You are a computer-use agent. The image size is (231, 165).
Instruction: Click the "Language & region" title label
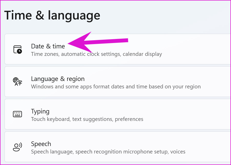[x=58, y=79]
